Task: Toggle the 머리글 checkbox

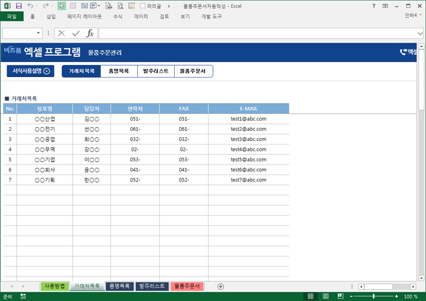Action: click(143, 6)
